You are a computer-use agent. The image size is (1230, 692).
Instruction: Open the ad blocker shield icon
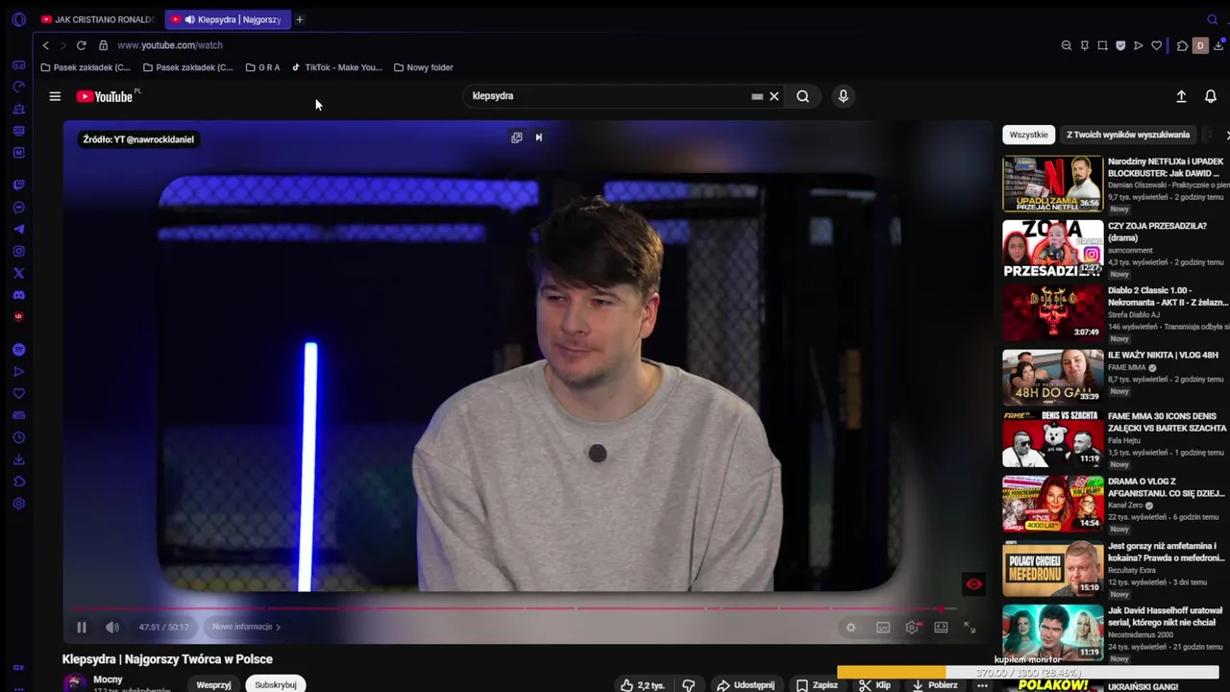[1120, 45]
